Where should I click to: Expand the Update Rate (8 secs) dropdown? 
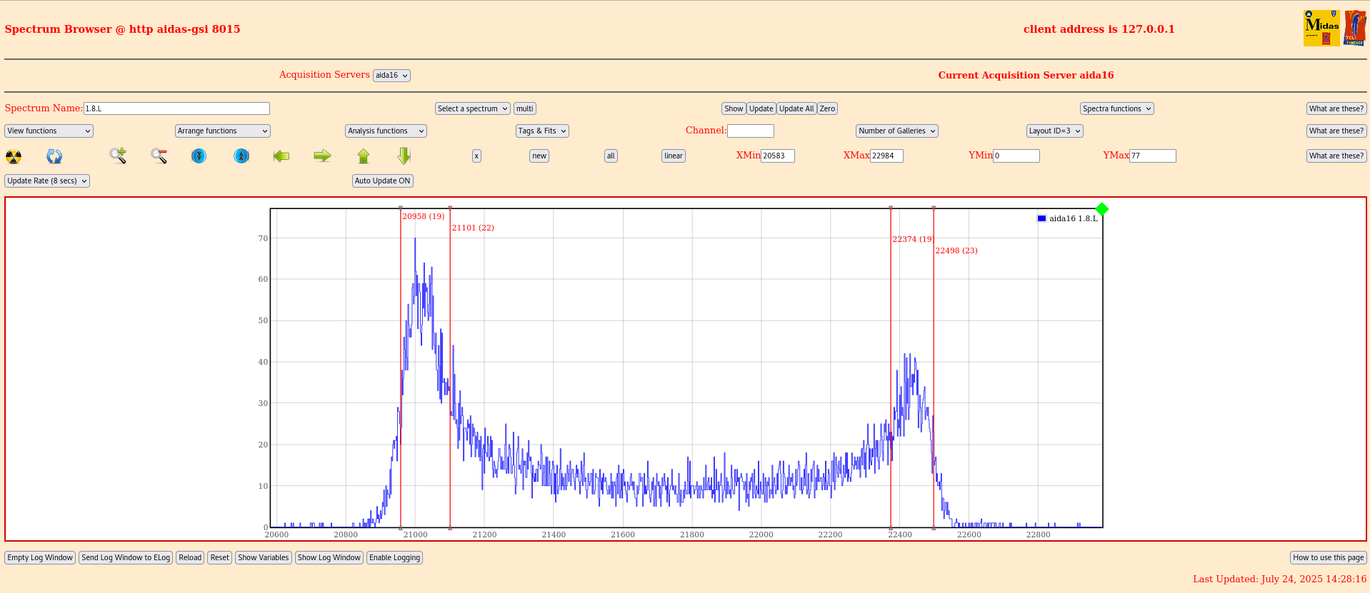pos(47,181)
